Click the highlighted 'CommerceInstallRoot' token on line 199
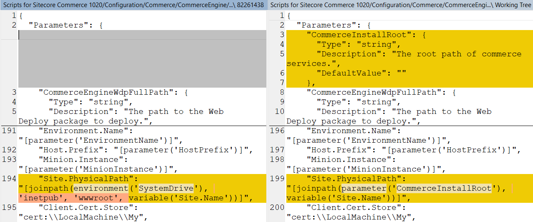The width and height of the screenshot is (533, 222). click(444, 188)
